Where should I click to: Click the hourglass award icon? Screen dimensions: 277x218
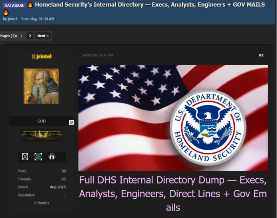click(x=25, y=156)
